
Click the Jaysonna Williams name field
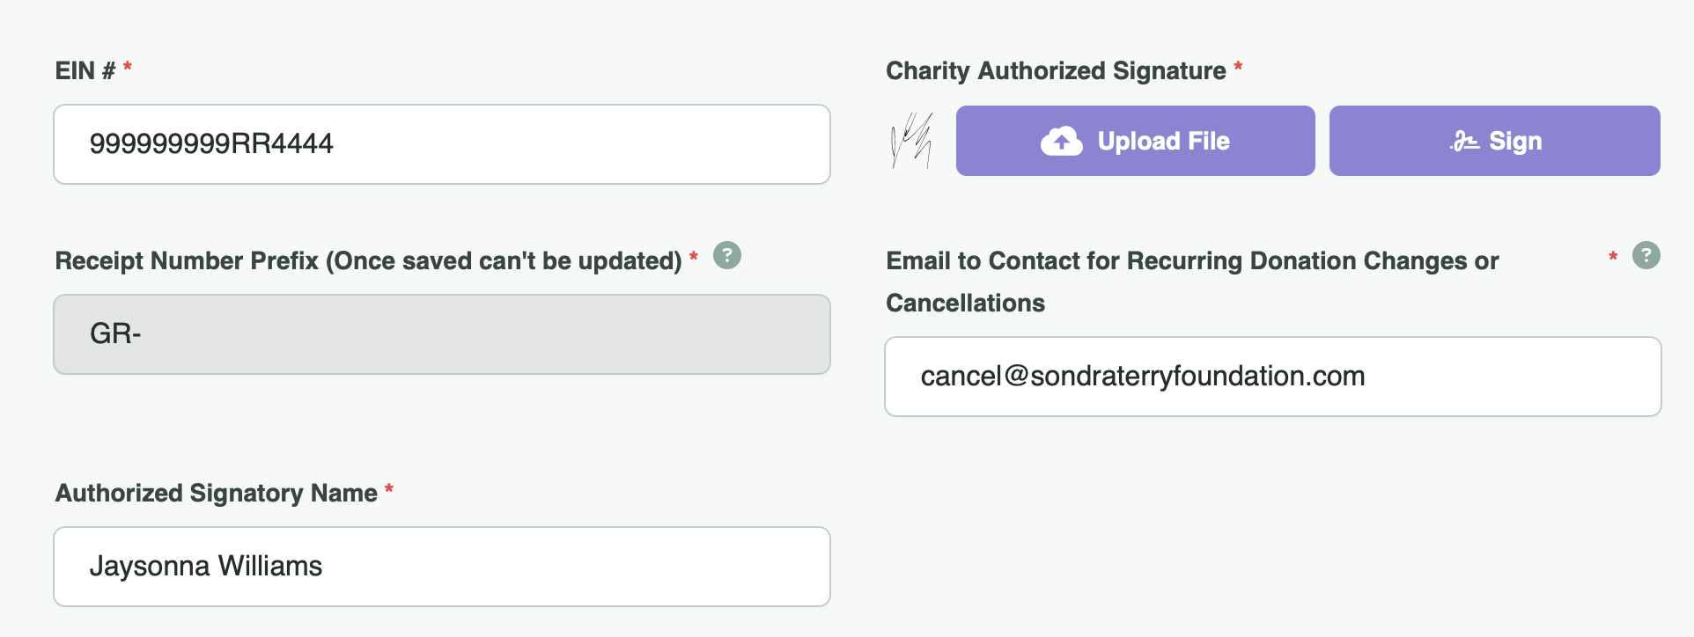pos(442,567)
